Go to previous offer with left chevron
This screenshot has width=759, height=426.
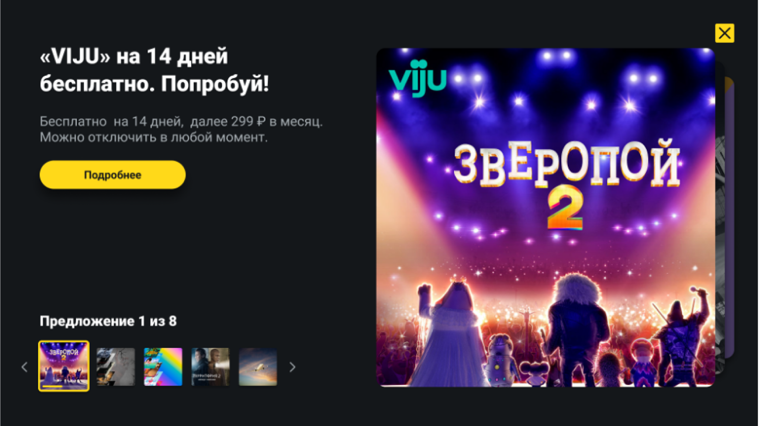pos(24,367)
